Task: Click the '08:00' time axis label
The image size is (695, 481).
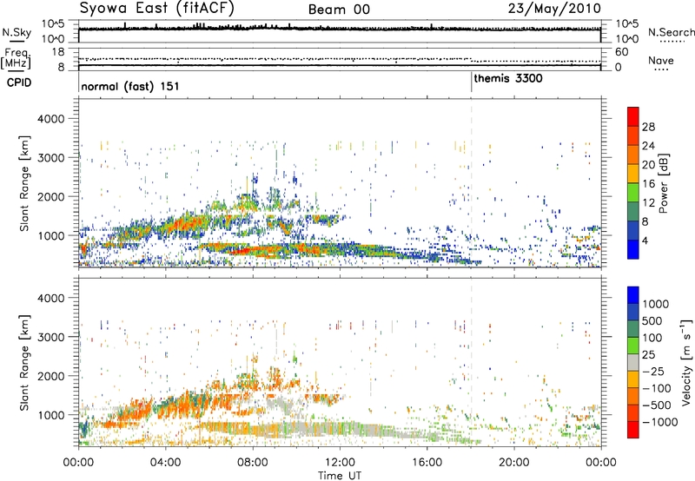Action: (253, 463)
